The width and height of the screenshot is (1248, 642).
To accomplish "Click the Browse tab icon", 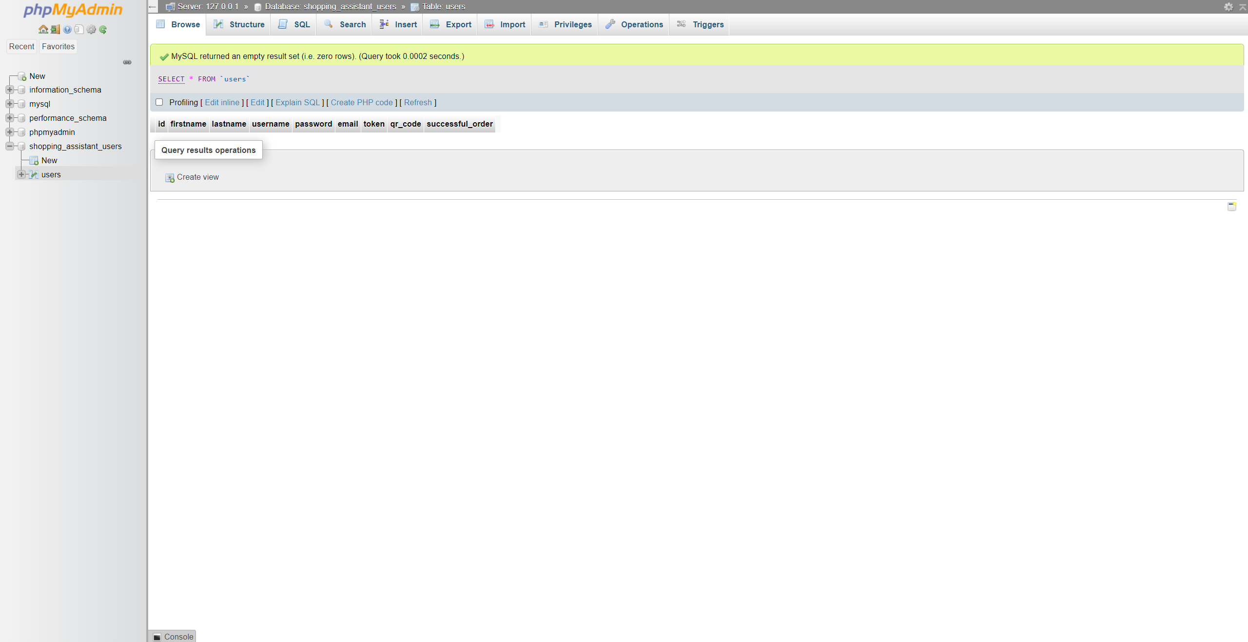I will coord(161,24).
